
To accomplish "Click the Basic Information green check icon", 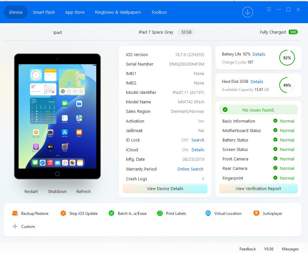I will tap(275, 121).
